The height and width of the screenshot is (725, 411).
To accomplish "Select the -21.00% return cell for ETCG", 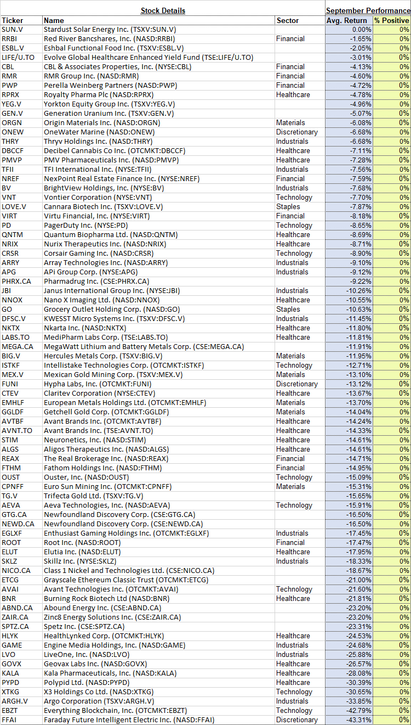I will 349,580.
